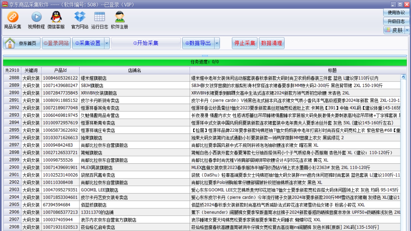This screenshot has width=411, height=231.
Task: Expand the 采集设置 dropdown arrow
Action: coord(107,43)
